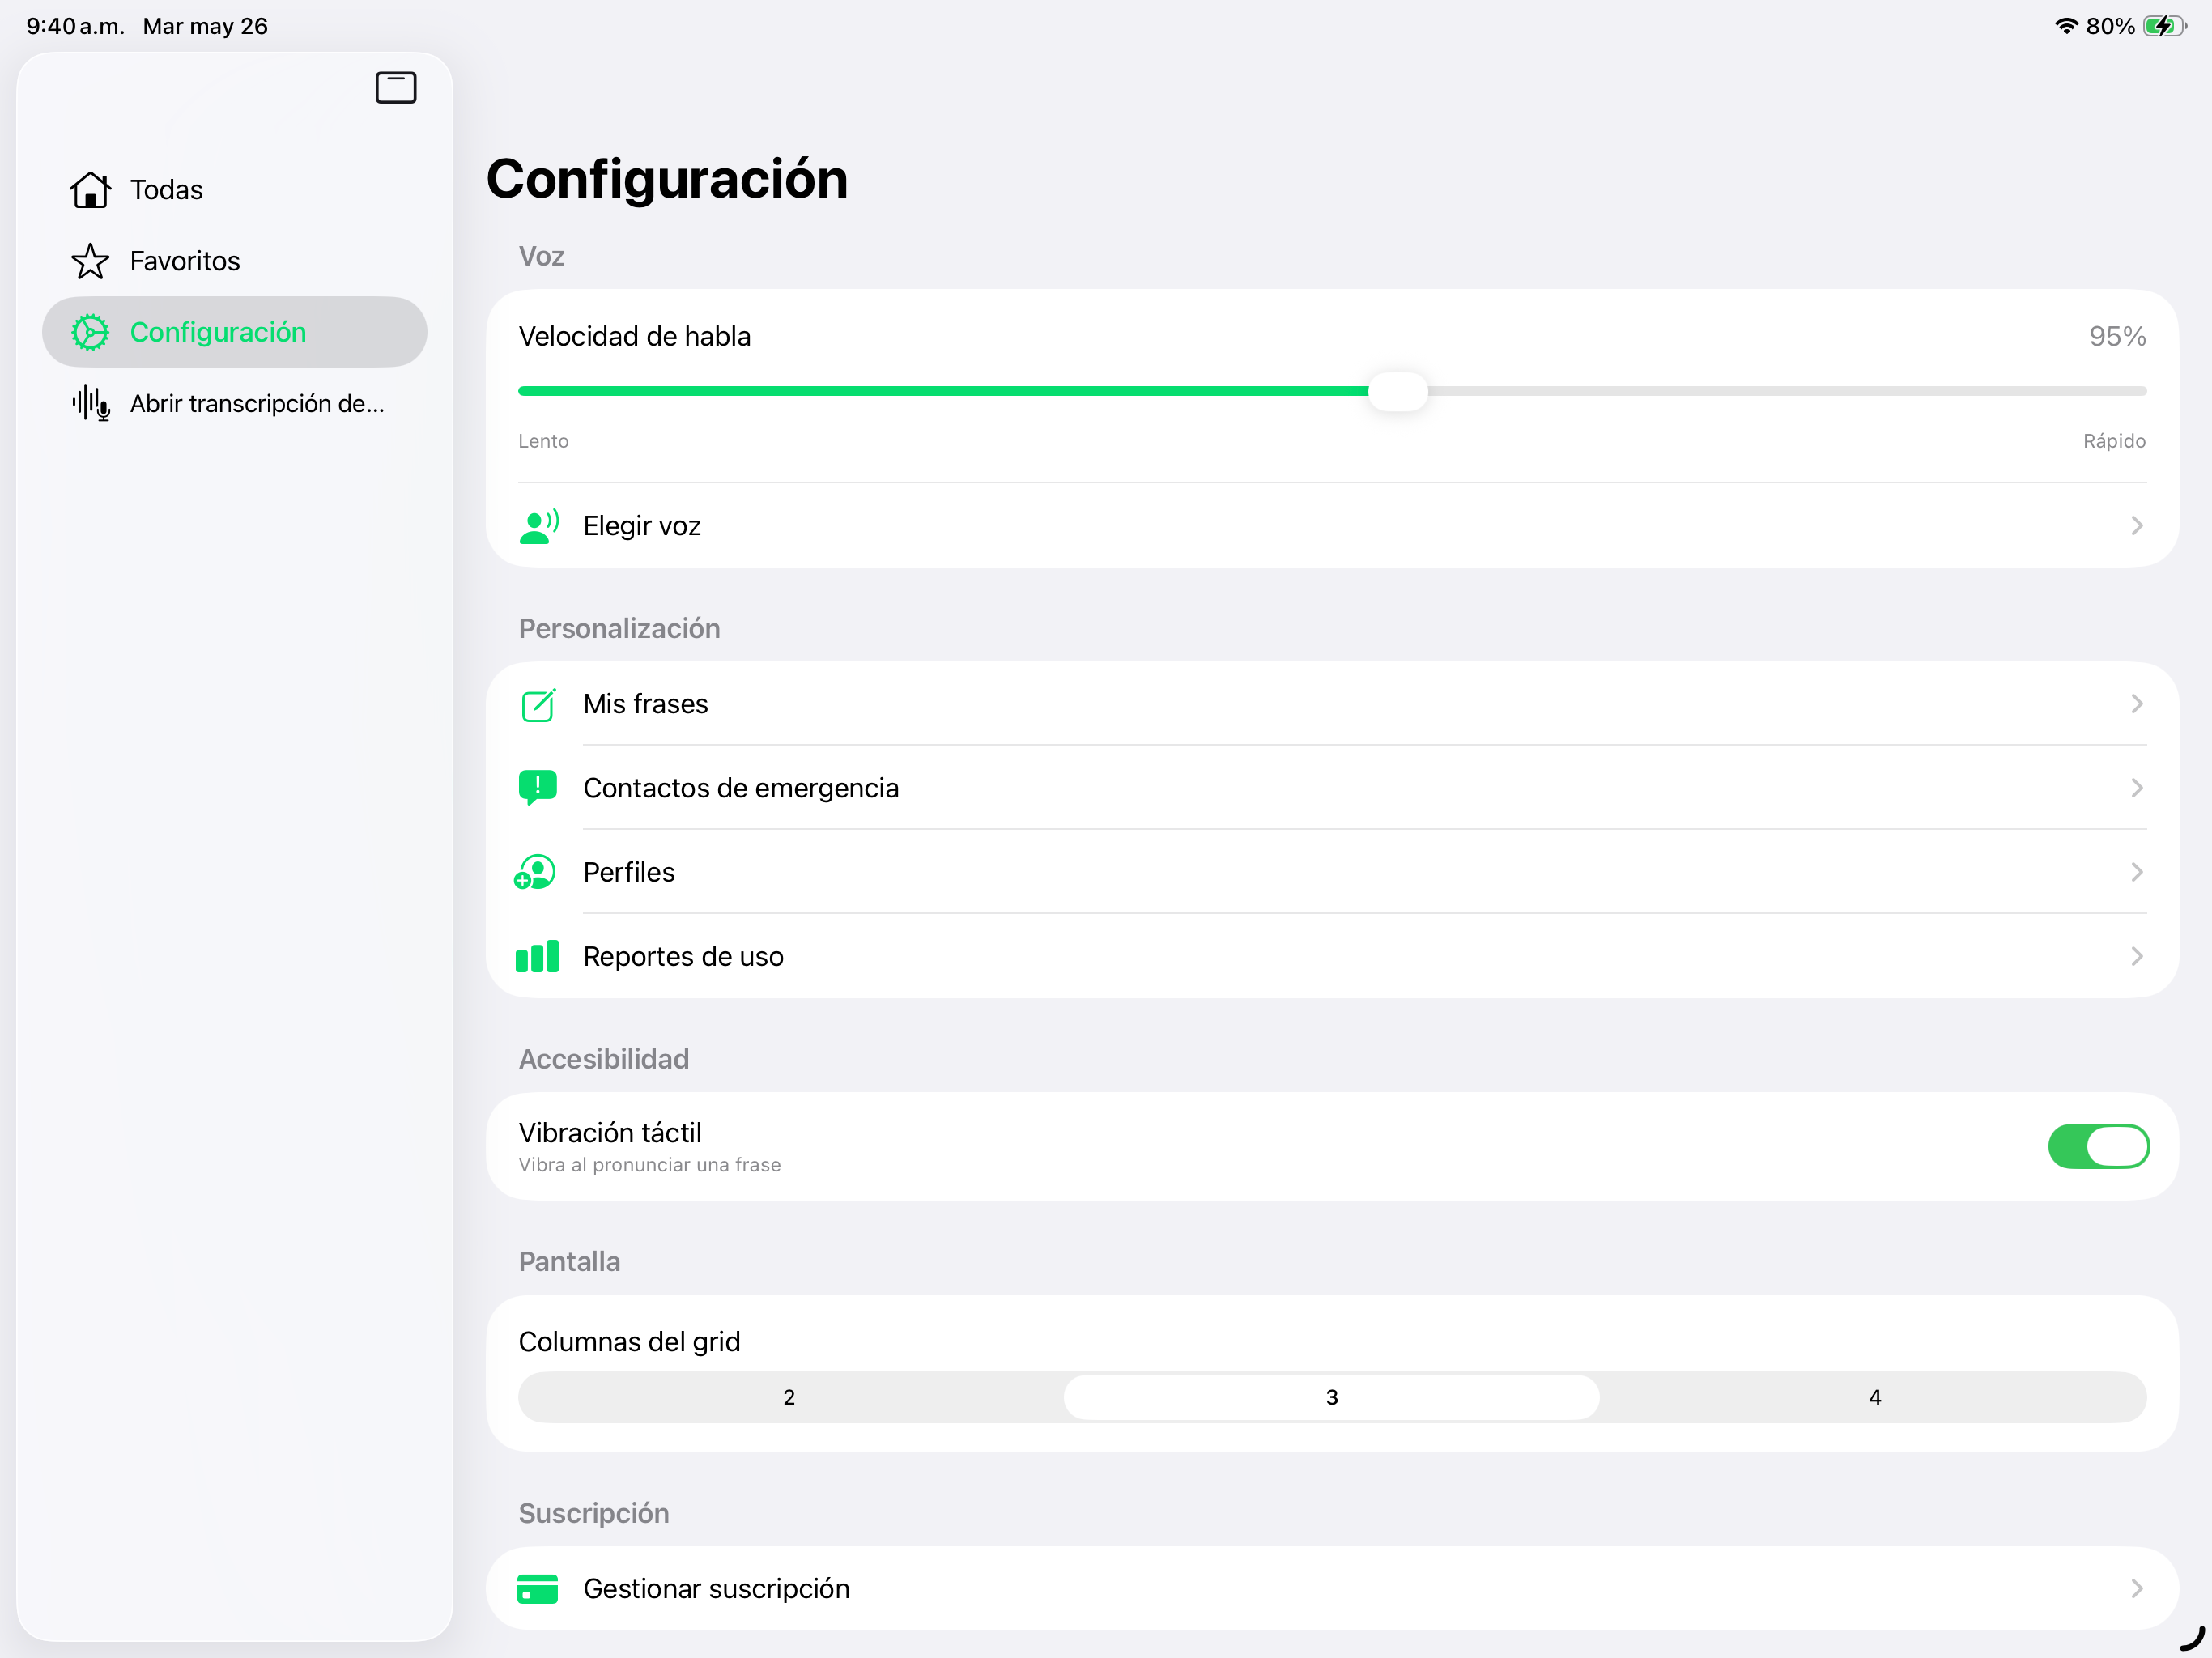Open Gestionar suscripción
The width and height of the screenshot is (2212, 1658).
coord(1332,1588)
